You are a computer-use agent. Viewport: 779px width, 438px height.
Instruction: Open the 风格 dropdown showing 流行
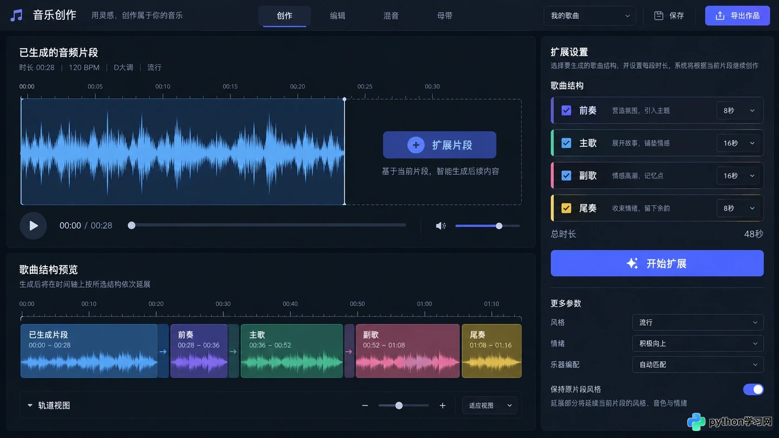coord(698,322)
